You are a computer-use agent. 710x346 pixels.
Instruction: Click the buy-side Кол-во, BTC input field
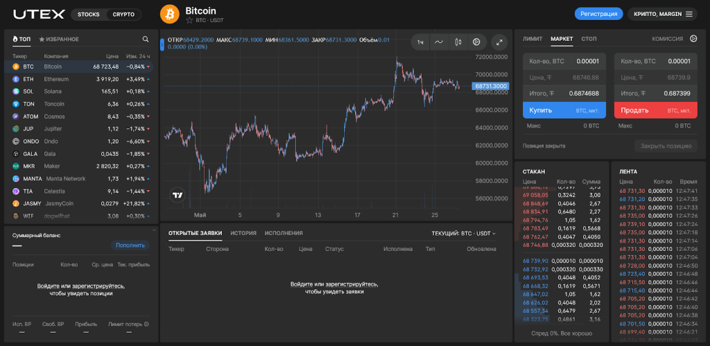tap(564, 61)
